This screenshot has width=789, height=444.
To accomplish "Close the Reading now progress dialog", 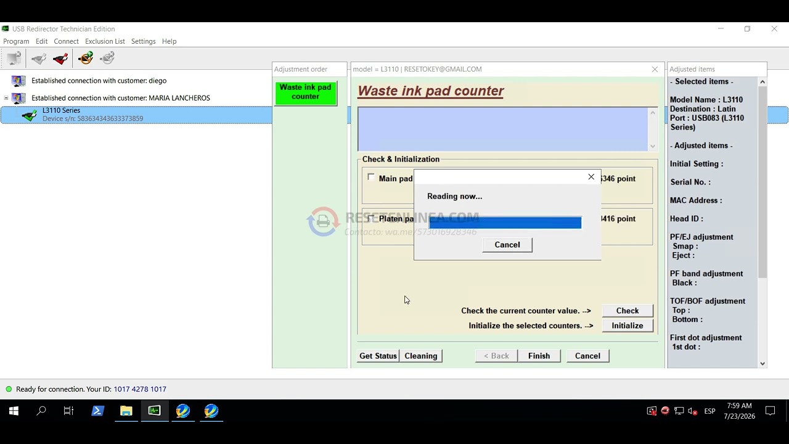I will click(x=591, y=177).
